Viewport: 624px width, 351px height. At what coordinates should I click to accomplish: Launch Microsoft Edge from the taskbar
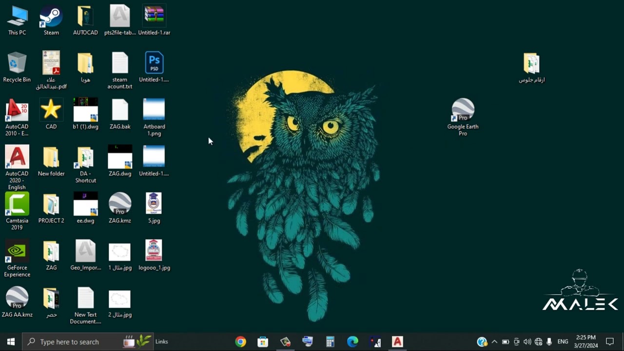(x=352, y=342)
